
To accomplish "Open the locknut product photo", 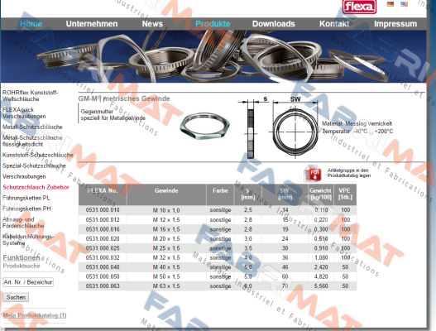I will tap(204, 126).
